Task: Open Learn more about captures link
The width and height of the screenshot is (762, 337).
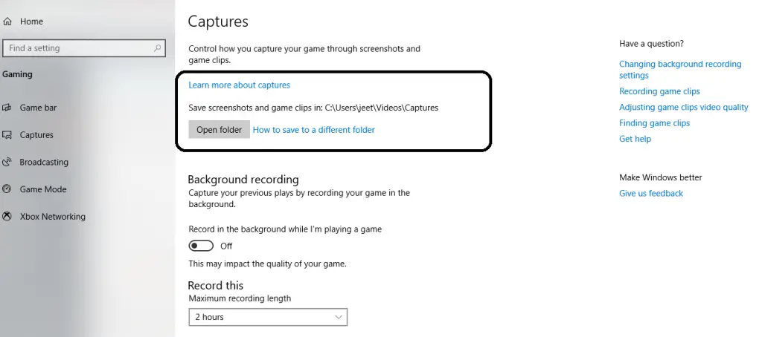Action: [239, 85]
